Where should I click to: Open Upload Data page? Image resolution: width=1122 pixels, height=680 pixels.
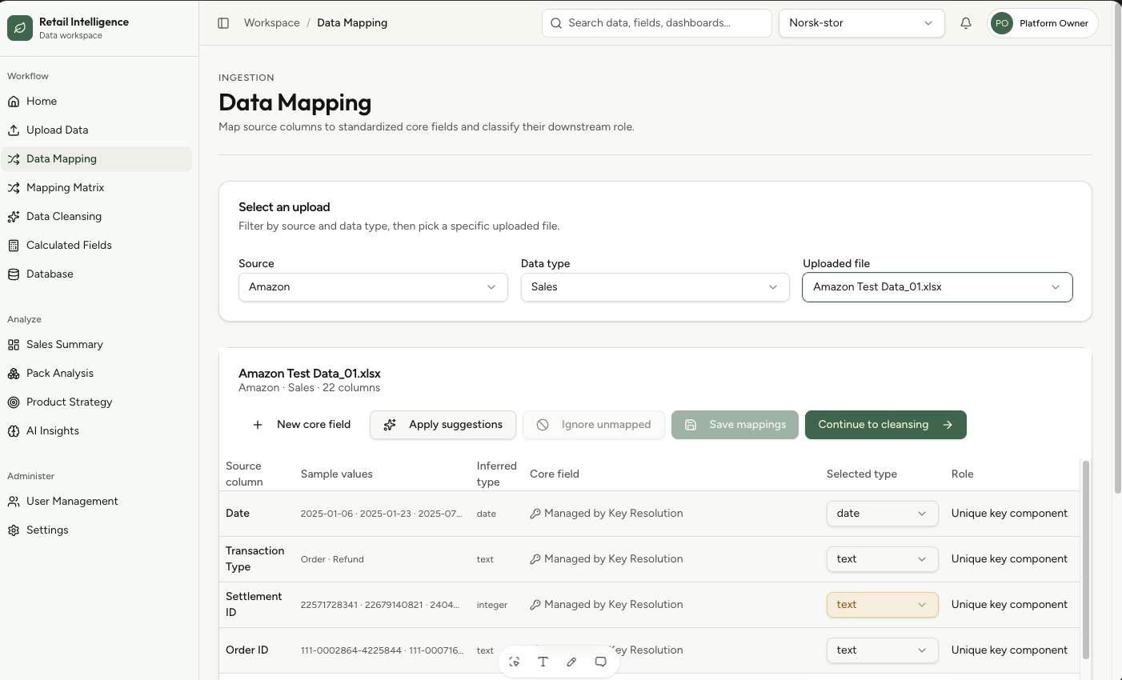click(97, 130)
